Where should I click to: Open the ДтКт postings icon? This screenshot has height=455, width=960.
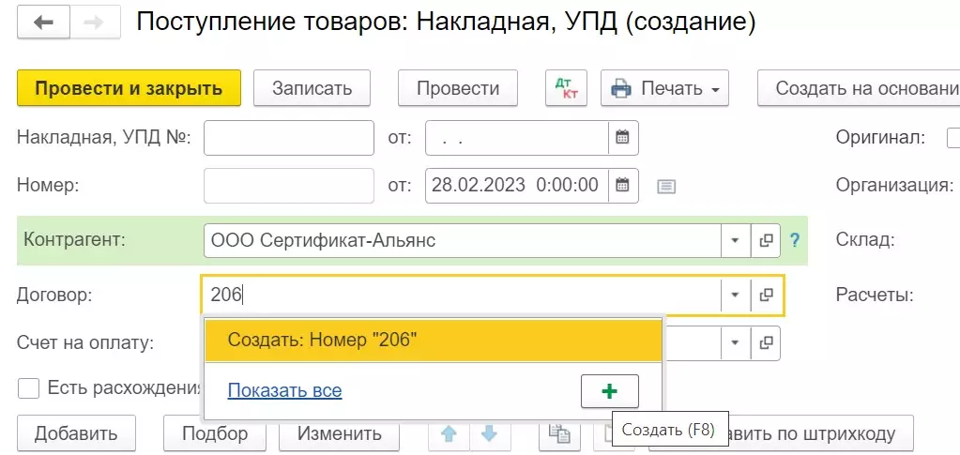pos(566,88)
